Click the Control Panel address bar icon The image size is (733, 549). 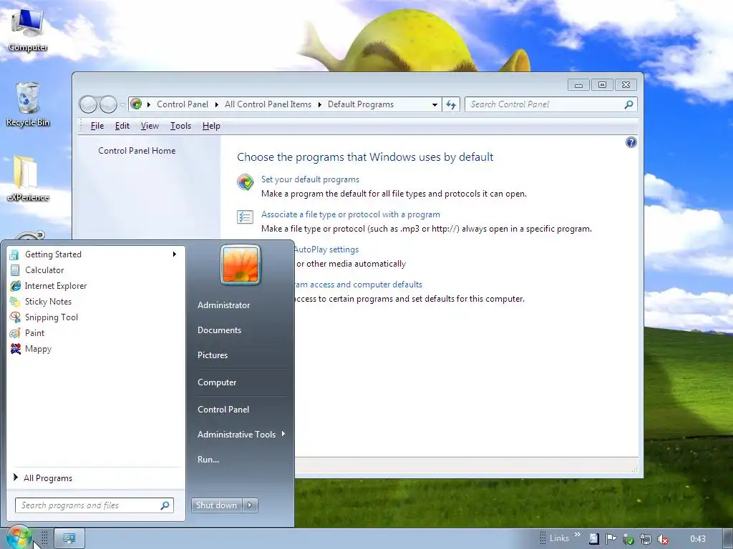(136, 104)
